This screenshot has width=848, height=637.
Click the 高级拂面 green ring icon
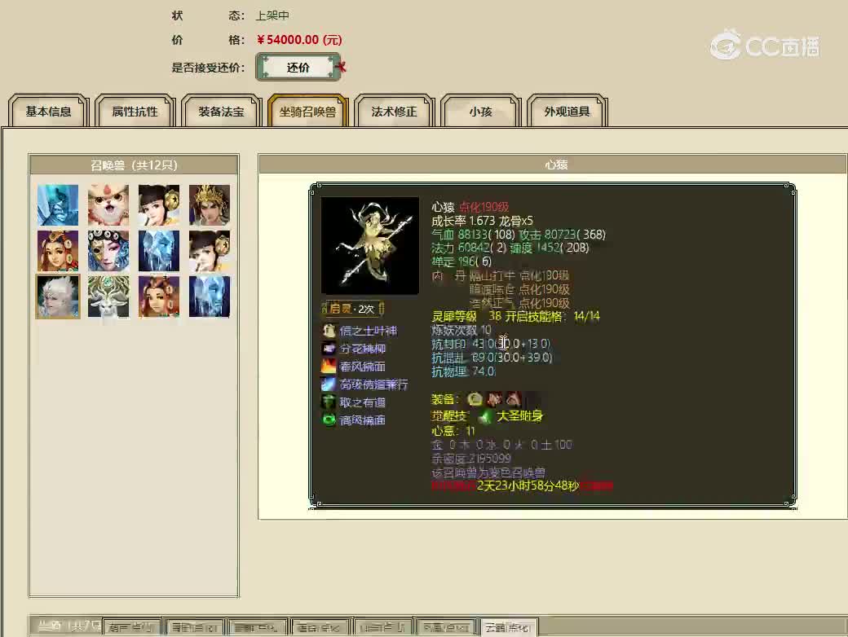[x=329, y=420]
